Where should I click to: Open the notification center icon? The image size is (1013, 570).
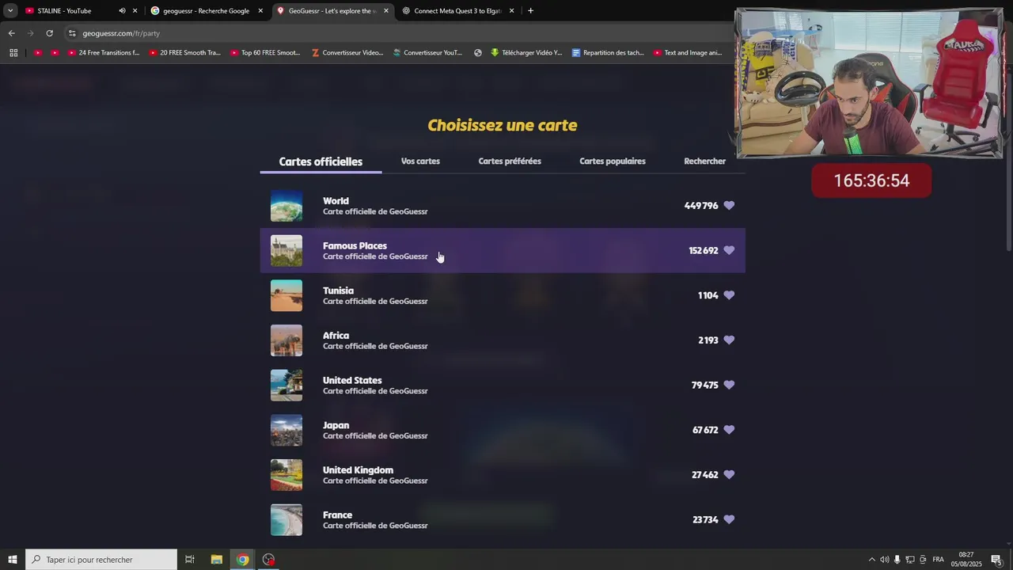[x=997, y=560]
